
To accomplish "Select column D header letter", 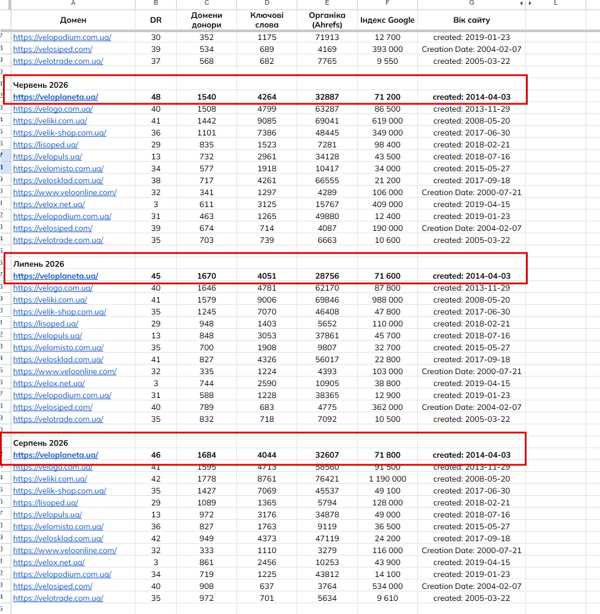I will click(267, 3).
